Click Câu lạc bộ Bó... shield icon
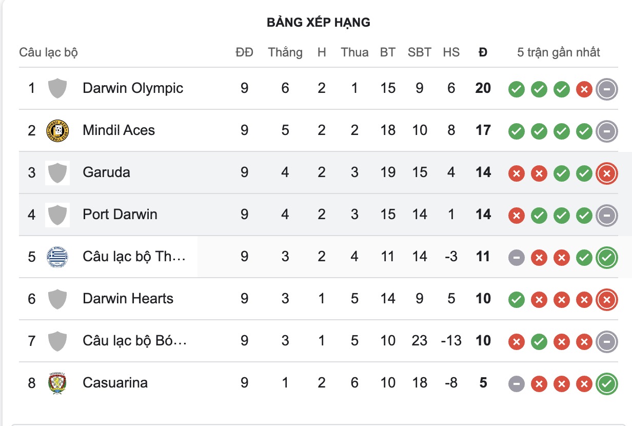 click(x=57, y=340)
